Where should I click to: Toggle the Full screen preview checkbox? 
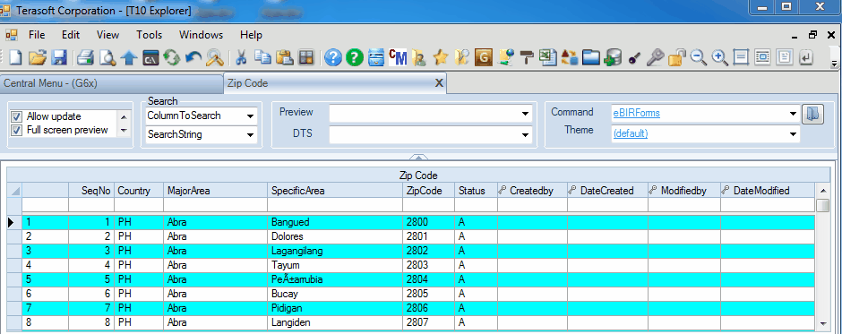coord(17,130)
